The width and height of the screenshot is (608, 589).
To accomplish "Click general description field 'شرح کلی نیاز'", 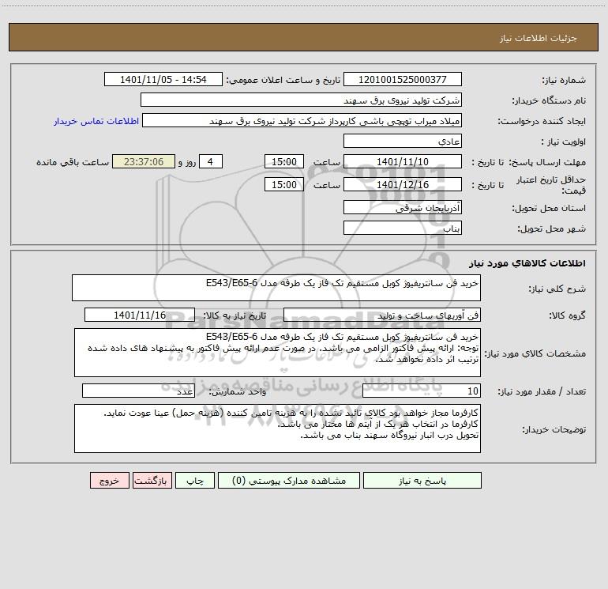I will (276, 288).
